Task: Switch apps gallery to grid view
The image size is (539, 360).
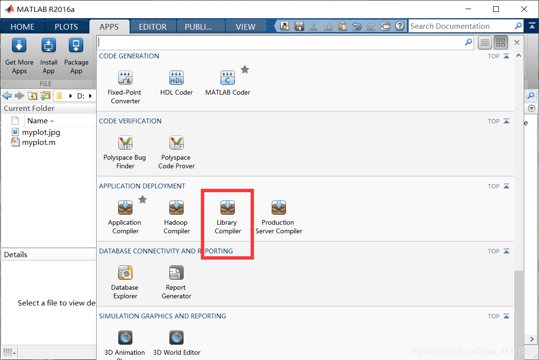Action: 501,43
